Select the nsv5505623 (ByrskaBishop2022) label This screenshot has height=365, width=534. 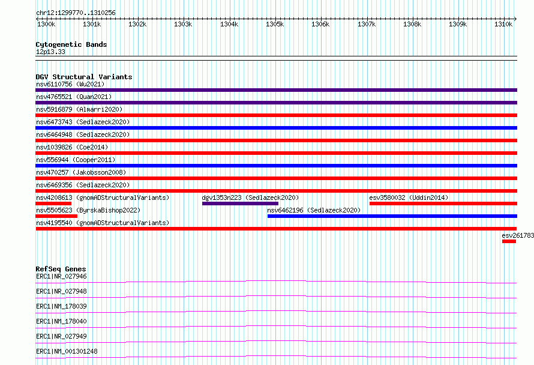click(x=88, y=210)
